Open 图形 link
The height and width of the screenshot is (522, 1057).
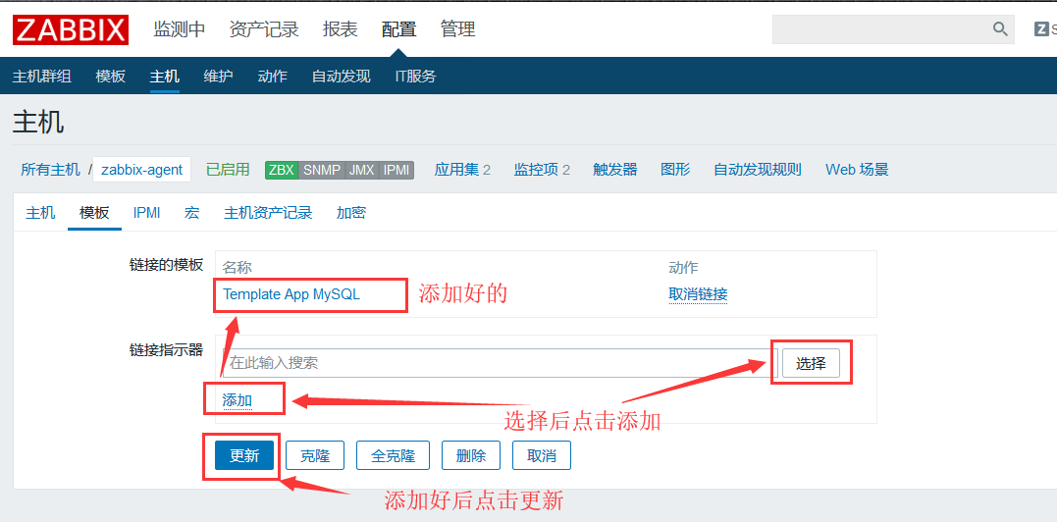pos(675,170)
